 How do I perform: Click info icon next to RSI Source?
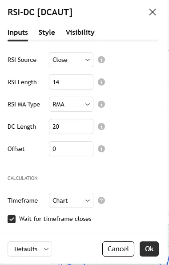click(101, 60)
